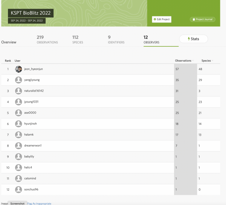Click sonchus96's default avatar icon
Viewport: 226px width, 205px height.
pyautogui.click(x=18, y=190)
